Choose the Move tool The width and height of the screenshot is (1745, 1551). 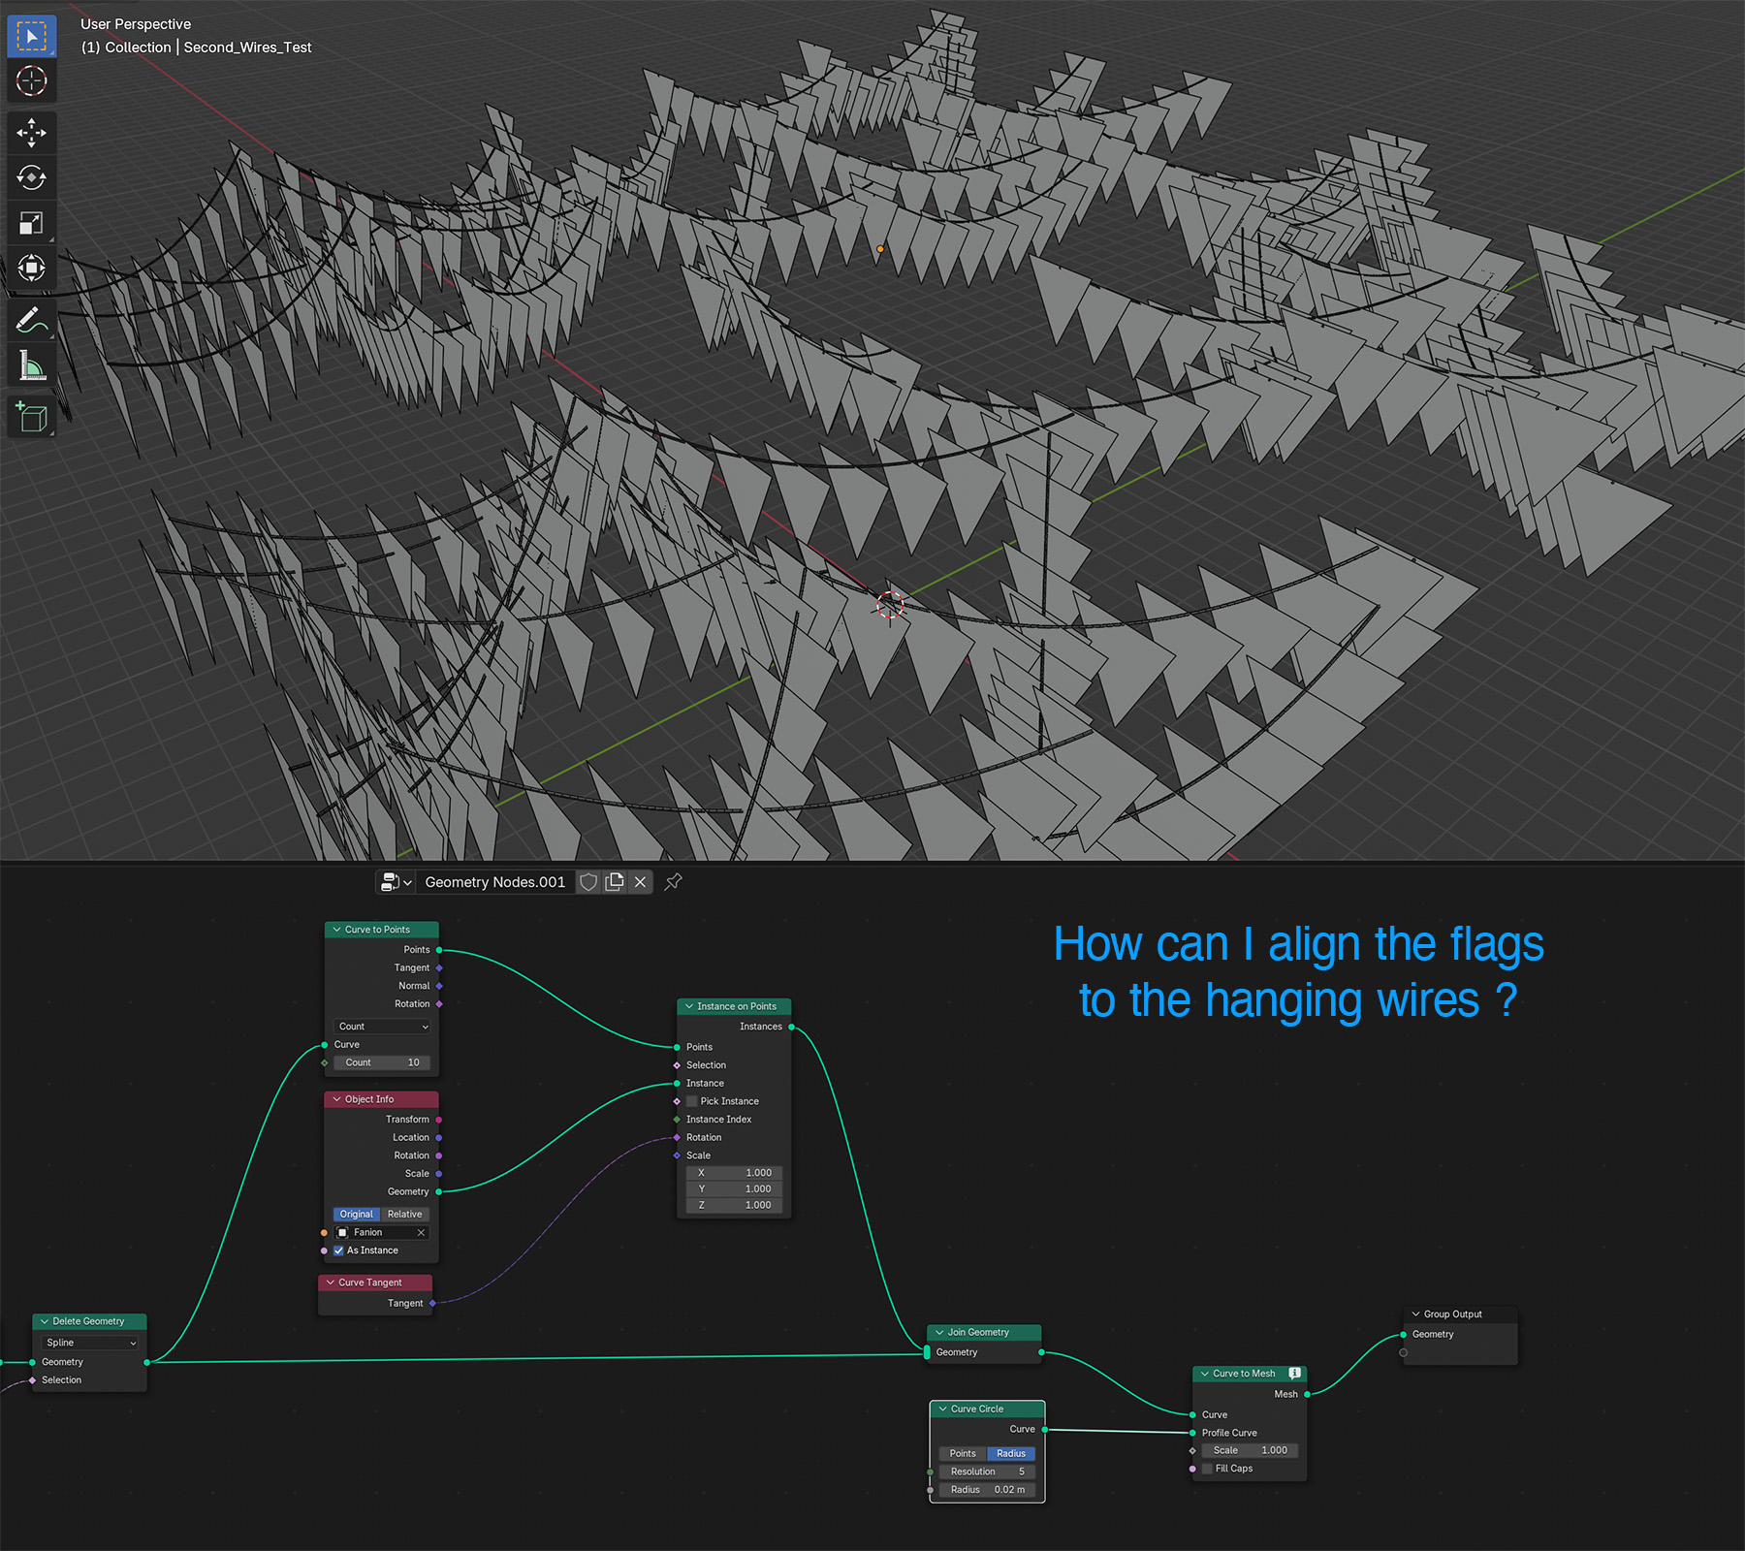pyautogui.click(x=31, y=133)
